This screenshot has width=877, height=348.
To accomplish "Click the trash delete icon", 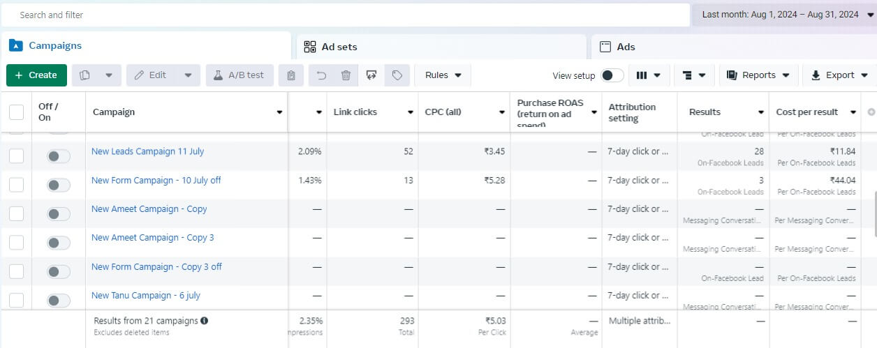I will coord(346,75).
